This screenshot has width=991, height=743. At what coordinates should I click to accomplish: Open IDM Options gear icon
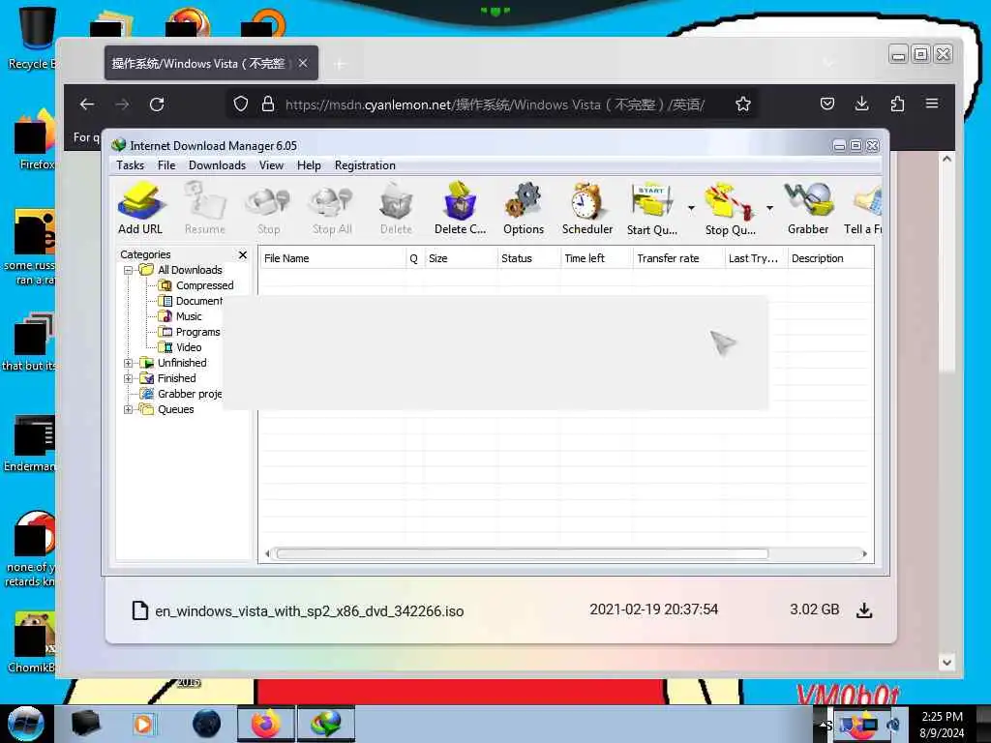[x=524, y=209]
